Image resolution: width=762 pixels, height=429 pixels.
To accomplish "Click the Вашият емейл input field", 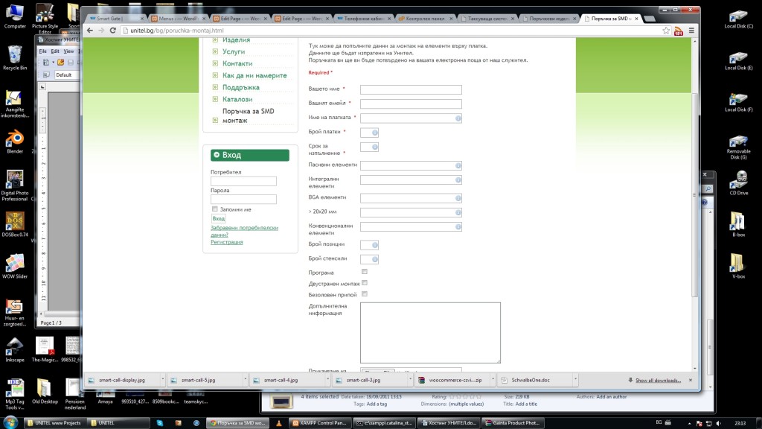I will [411, 104].
